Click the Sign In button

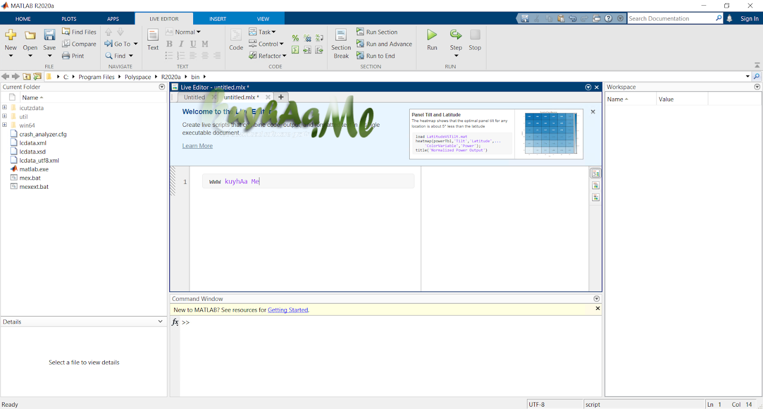pyautogui.click(x=749, y=19)
